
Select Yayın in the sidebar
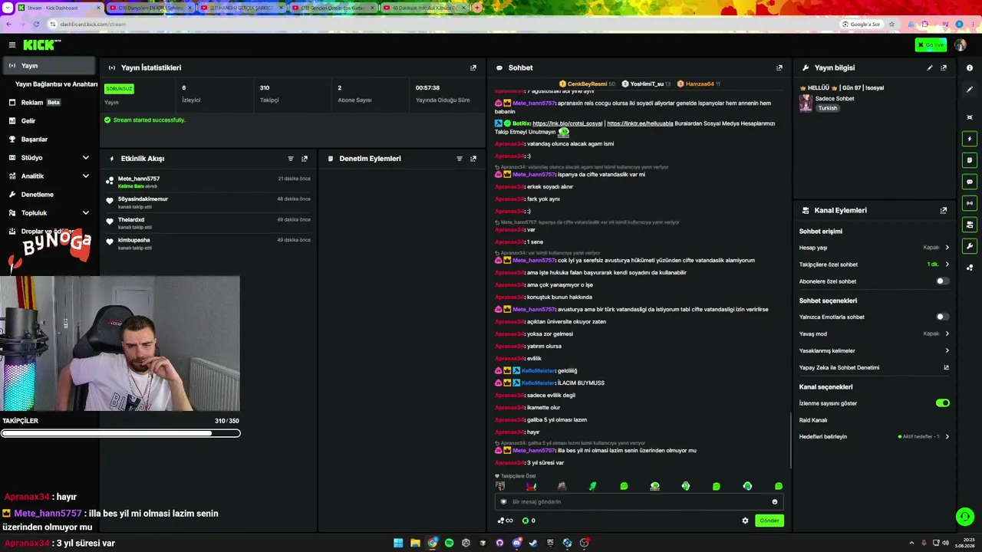(50, 66)
